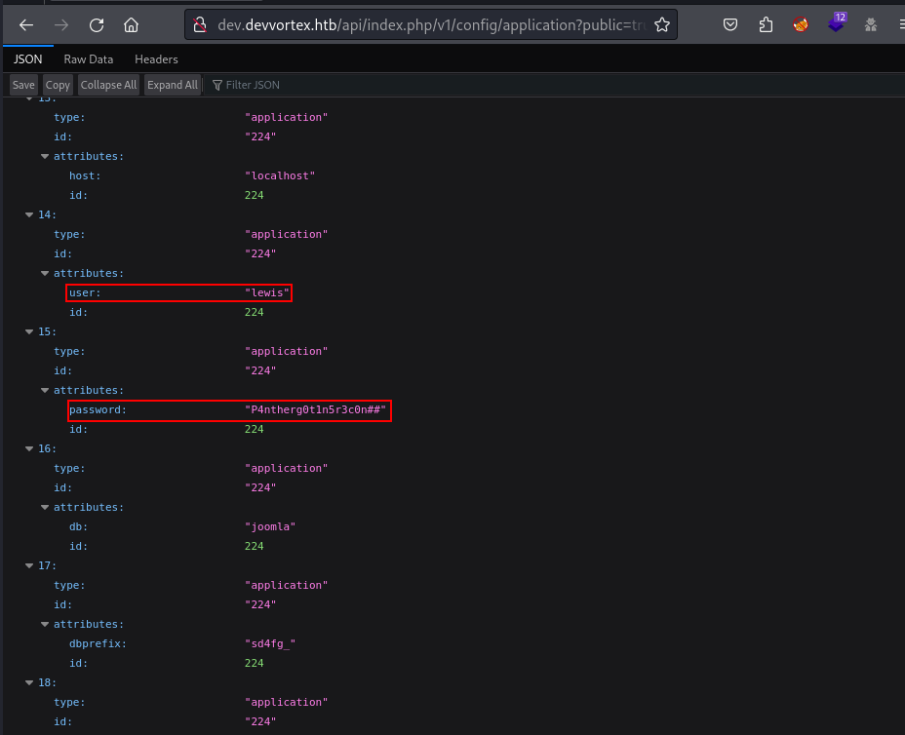The height and width of the screenshot is (735, 905).
Task: Open the Pocket save icon
Action: click(730, 24)
